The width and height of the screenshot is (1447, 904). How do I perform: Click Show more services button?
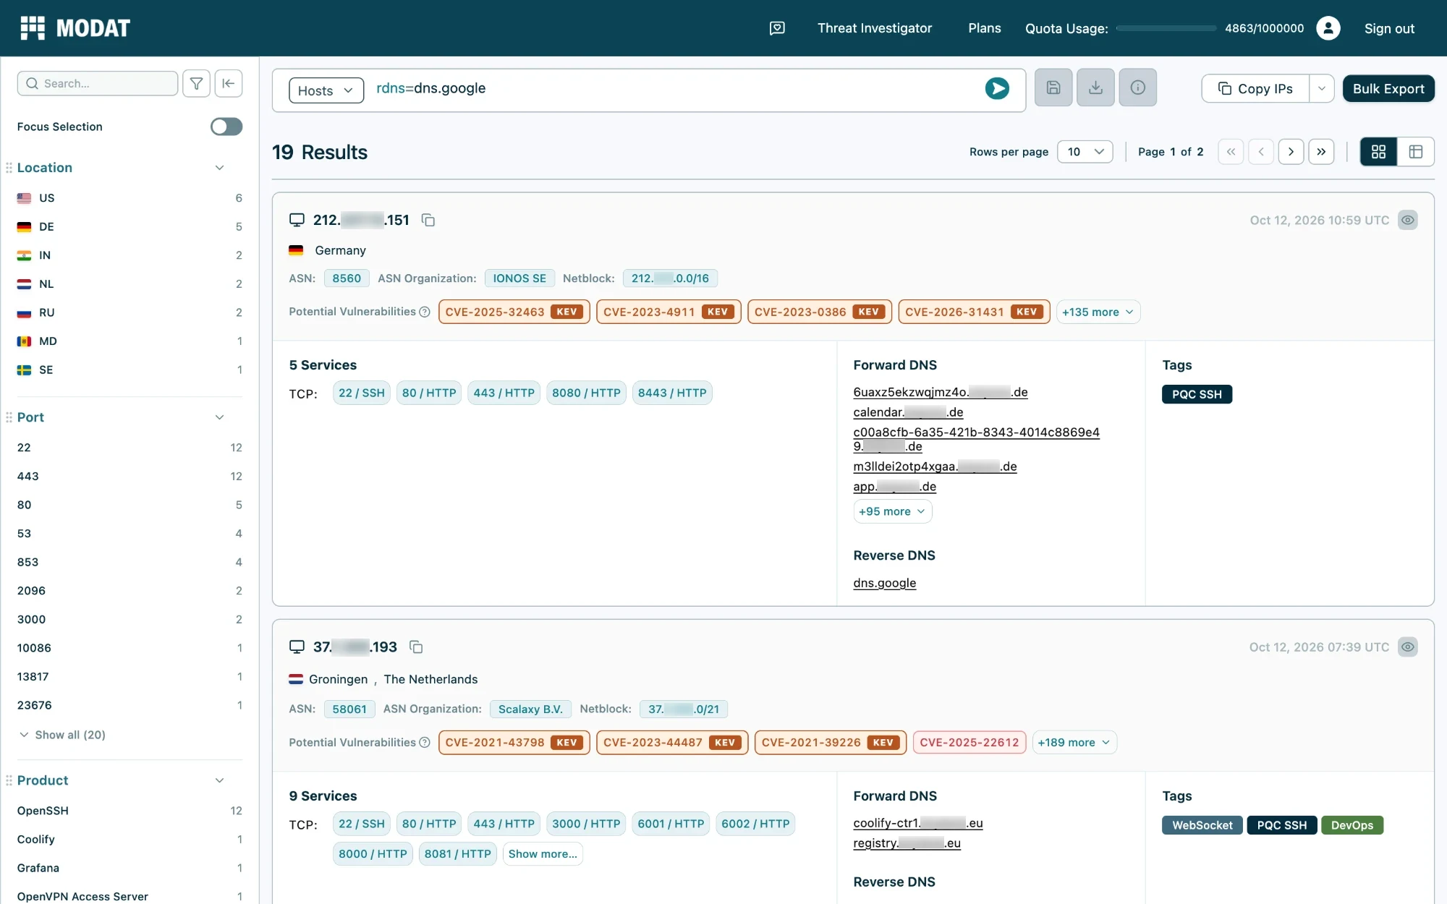(x=543, y=854)
